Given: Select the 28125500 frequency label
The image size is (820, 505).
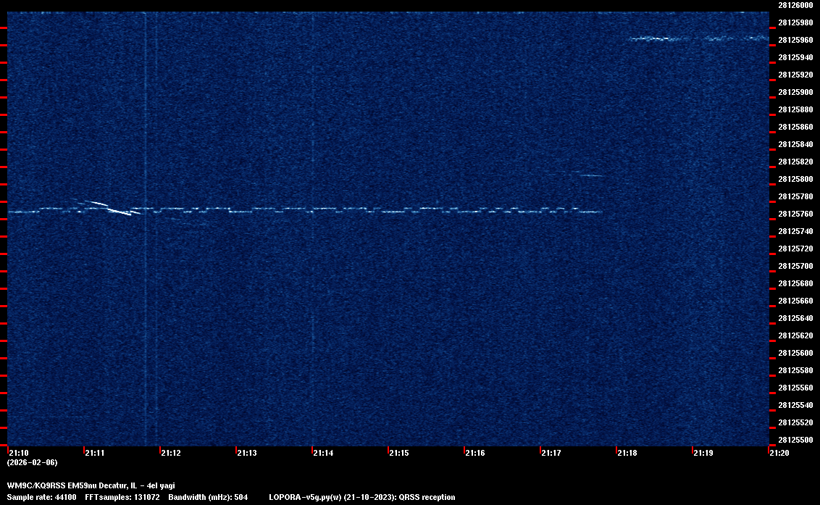Looking at the screenshot, I should coord(795,440).
